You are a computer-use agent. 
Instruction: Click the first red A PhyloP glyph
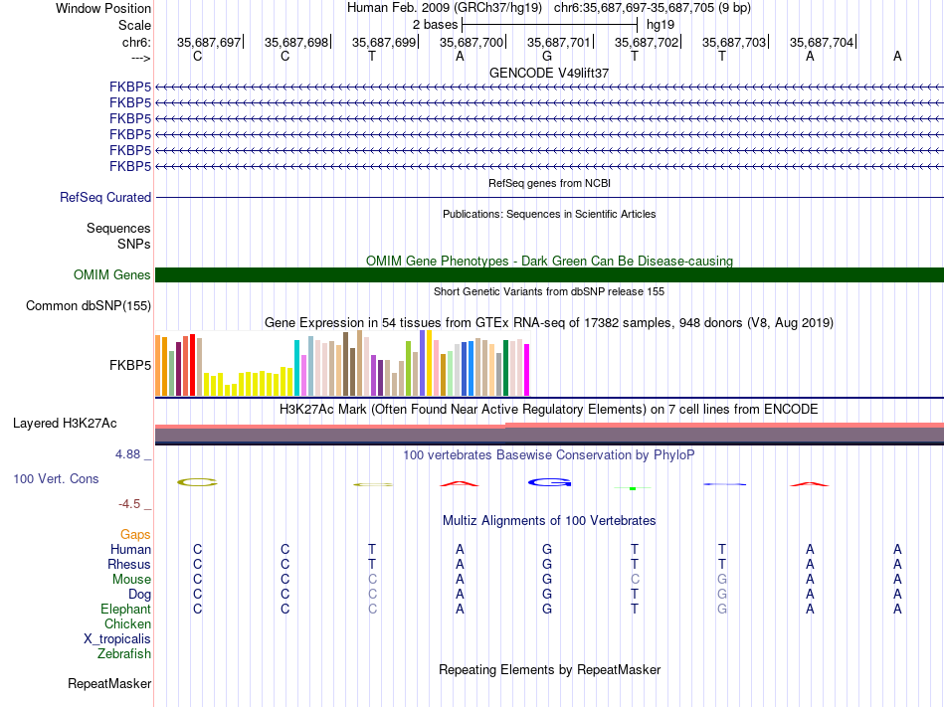[x=459, y=484]
